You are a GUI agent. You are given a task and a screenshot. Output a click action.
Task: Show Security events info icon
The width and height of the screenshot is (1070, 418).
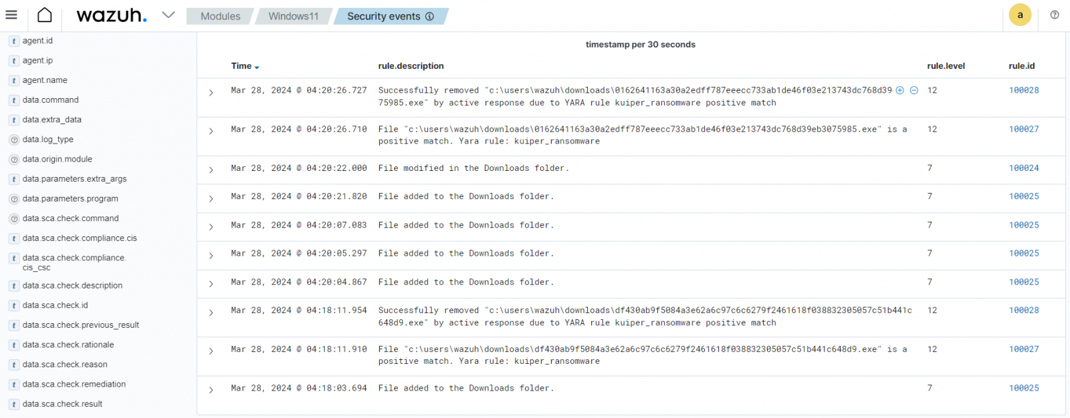click(x=430, y=16)
